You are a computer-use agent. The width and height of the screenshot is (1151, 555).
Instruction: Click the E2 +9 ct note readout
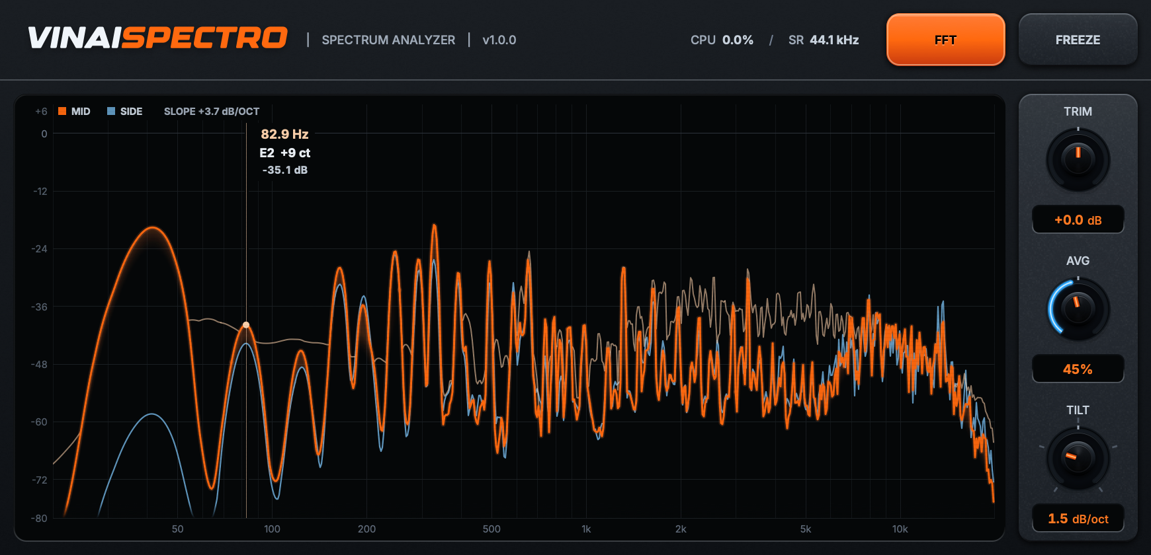(x=284, y=153)
